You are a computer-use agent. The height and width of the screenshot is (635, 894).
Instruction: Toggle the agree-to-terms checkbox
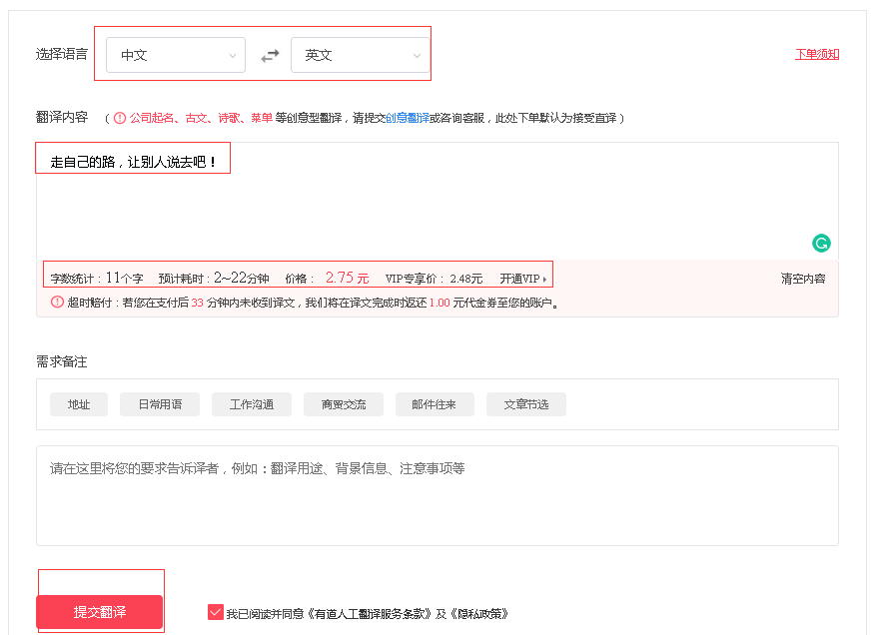[x=216, y=612]
